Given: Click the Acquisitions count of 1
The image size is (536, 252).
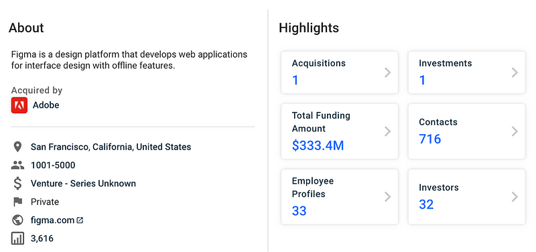Looking at the screenshot, I should 295,80.
